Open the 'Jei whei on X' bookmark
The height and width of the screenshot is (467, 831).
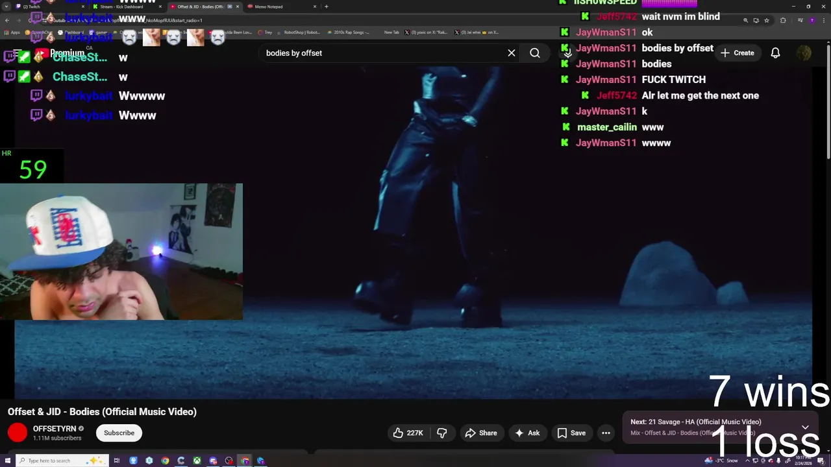click(476, 32)
